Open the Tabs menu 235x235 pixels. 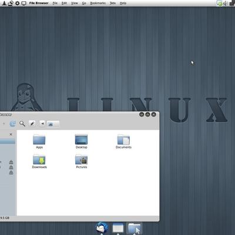point(113,3)
